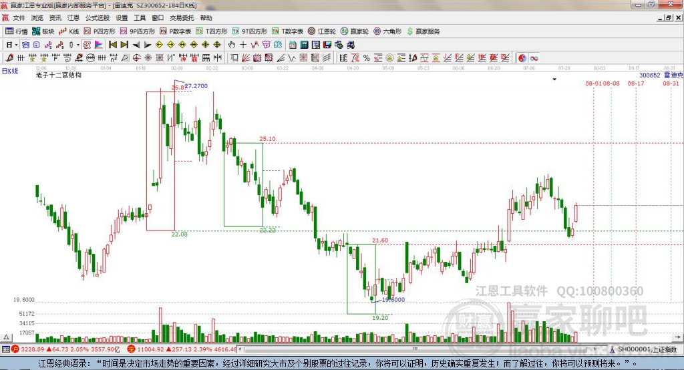Click the 08-17 date marker
Viewport: 684px width, 370px height.
636,83
